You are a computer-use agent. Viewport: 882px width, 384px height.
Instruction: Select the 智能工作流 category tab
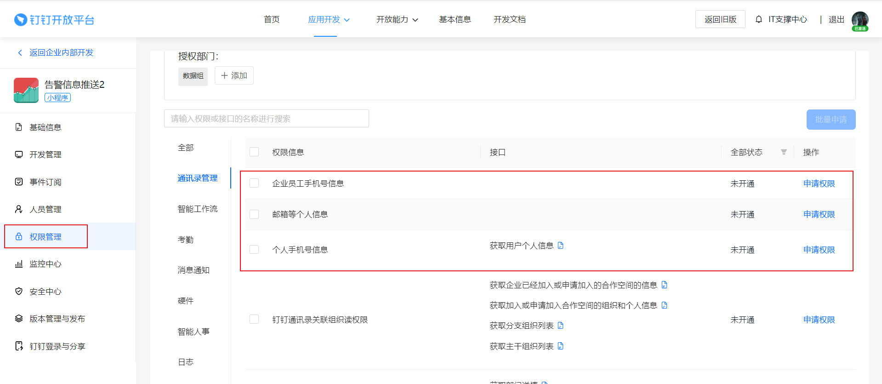[x=198, y=209]
